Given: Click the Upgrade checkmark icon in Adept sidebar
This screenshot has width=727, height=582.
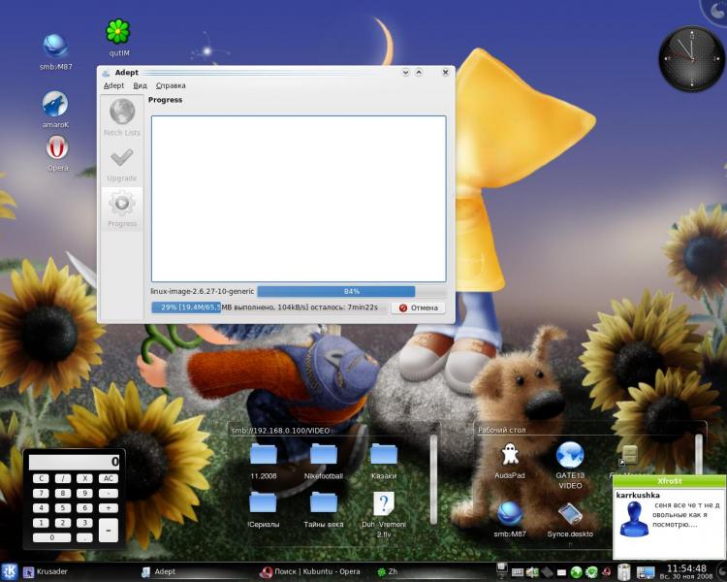Looking at the screenshot, I should coord(122,158).
